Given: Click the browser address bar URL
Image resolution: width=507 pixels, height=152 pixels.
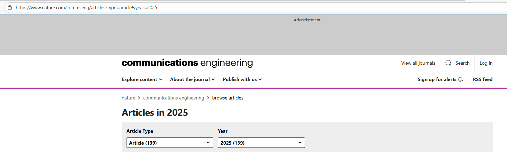Looking at the screenshot, I should [86, 8].
